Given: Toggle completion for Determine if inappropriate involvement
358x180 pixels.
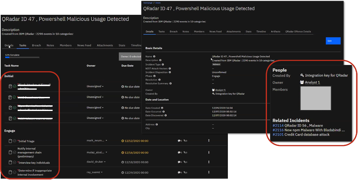Looking at the screenshot, I should [14, 173].
